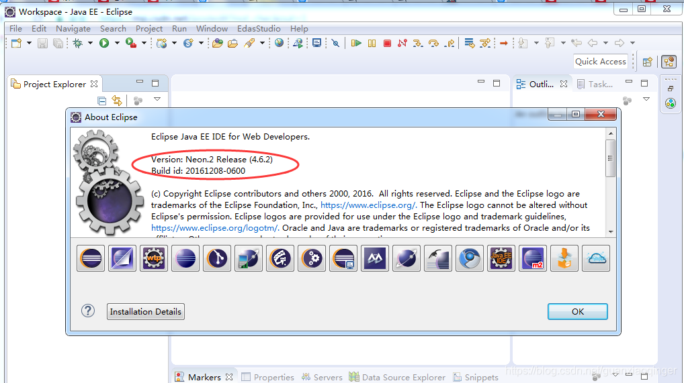Open the Web Browser globe icon
Viewport: 684px width, 383px height.
point(280,43)
